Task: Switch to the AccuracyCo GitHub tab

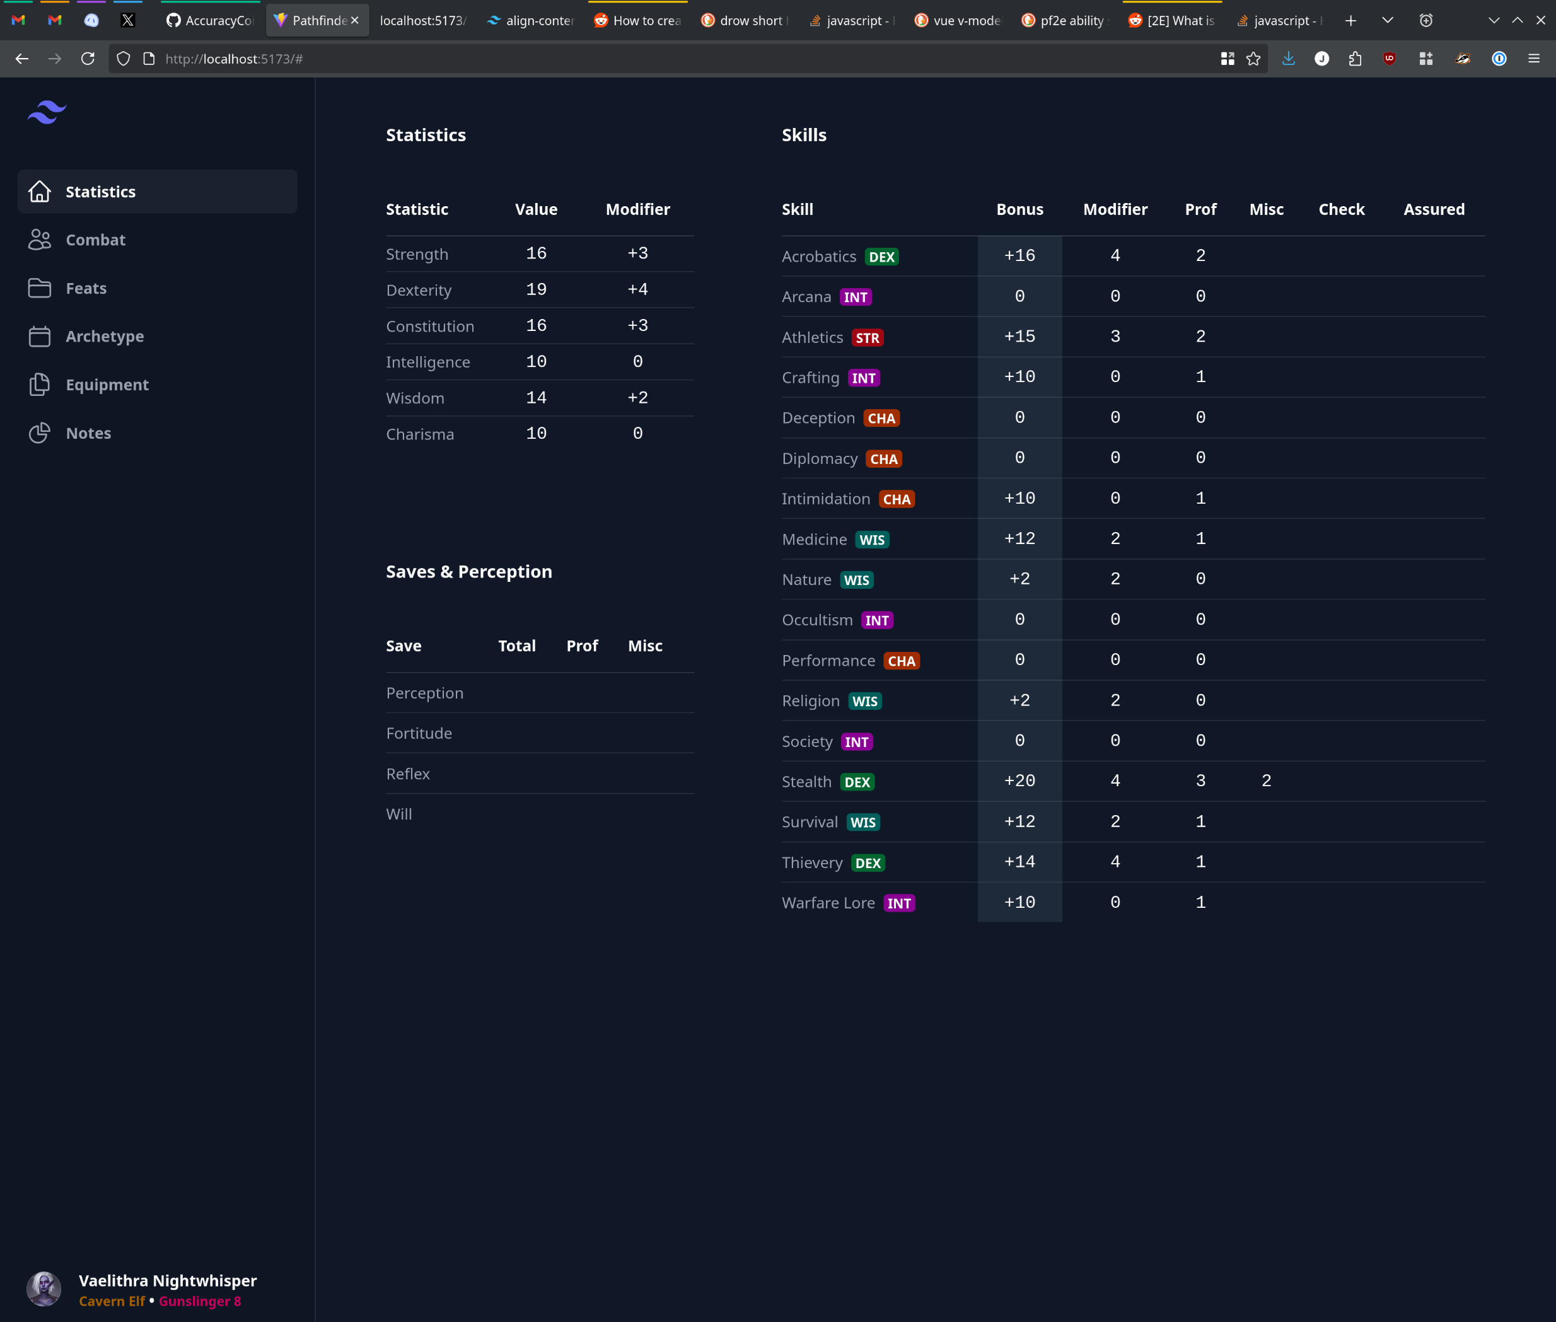Action: (x=210, y=20)
